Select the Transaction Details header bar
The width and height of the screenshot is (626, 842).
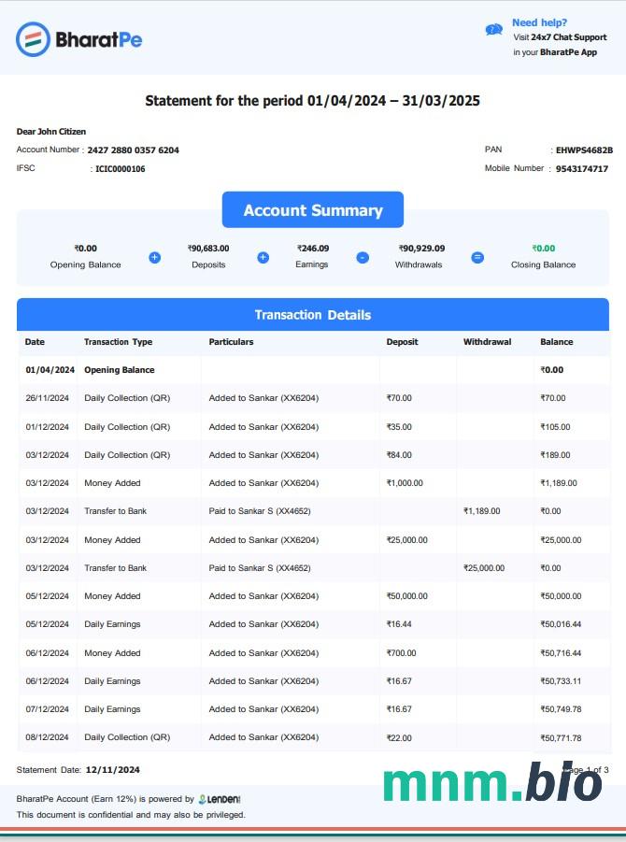pyautogui.click(x=313, y=315)
